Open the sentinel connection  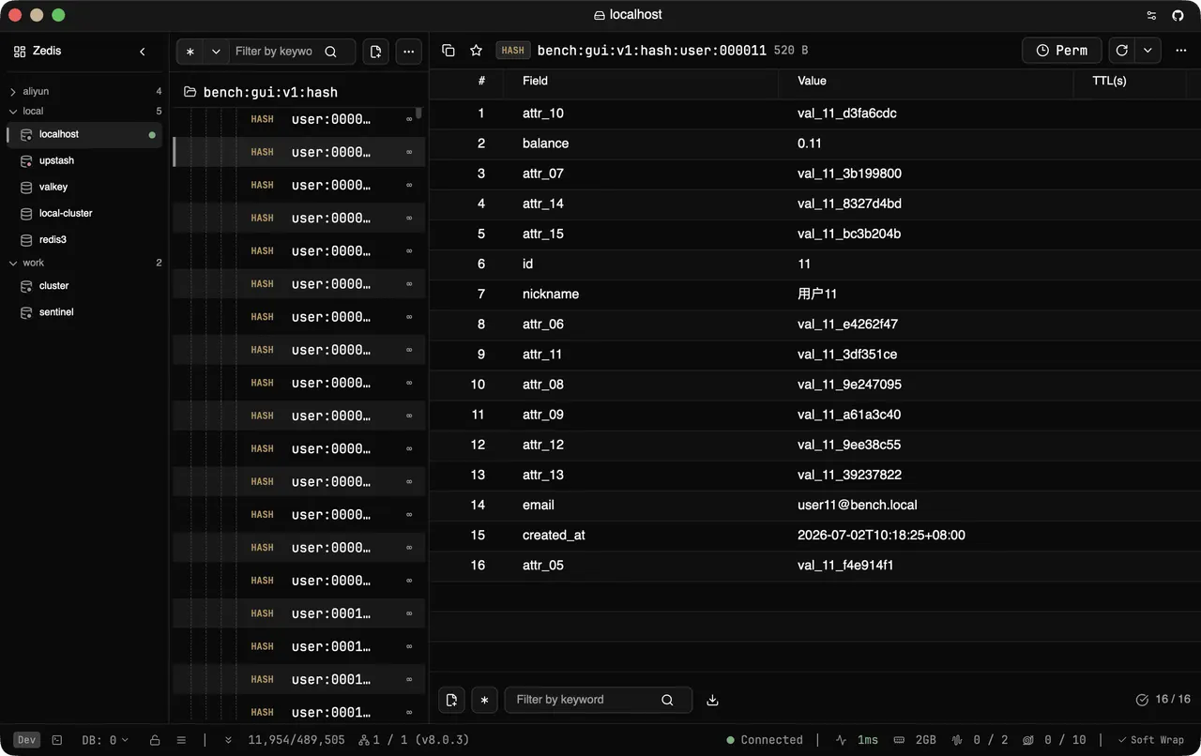[84, 311]
